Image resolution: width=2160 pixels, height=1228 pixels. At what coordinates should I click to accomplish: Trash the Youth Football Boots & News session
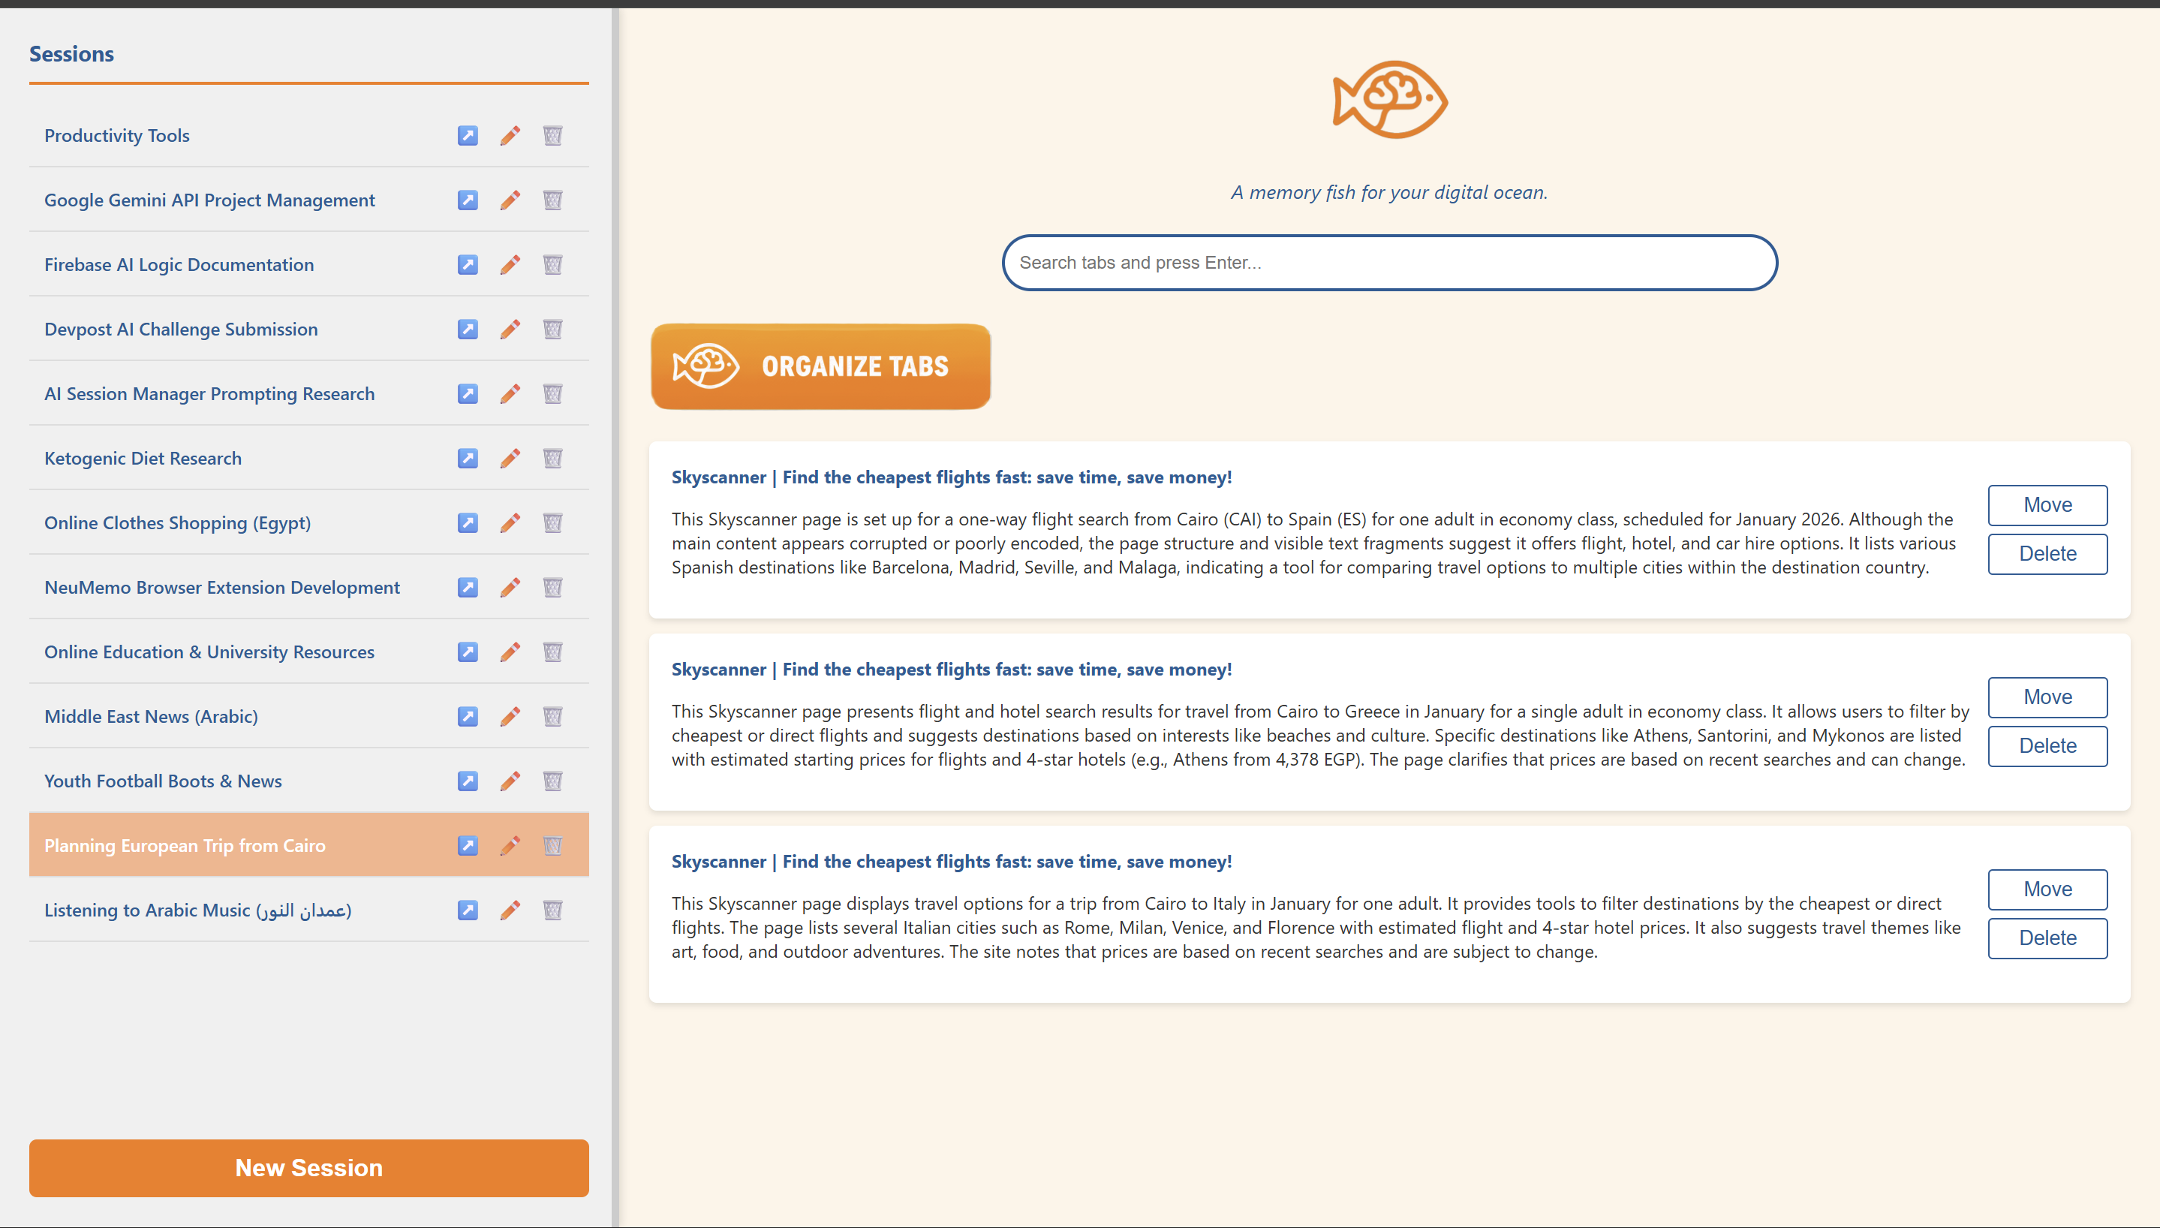pyautogui.click(x=552, y=781)
